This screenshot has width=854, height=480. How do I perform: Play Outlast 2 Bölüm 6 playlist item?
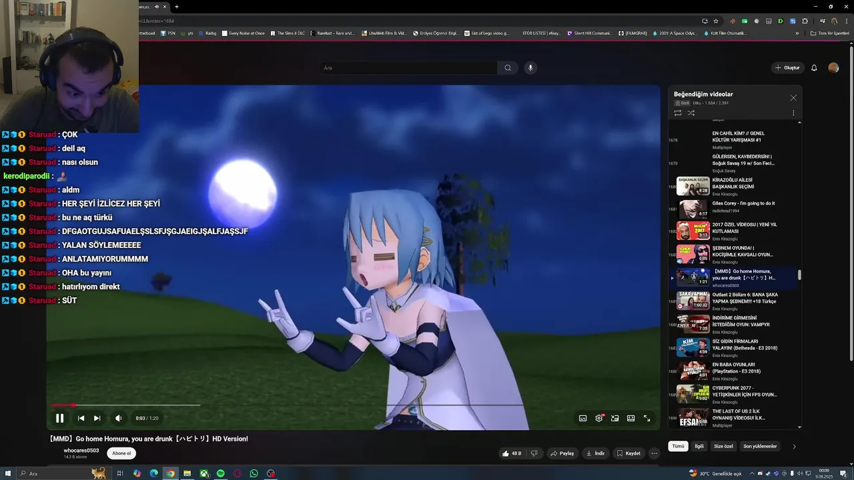[x=733, y=301]
